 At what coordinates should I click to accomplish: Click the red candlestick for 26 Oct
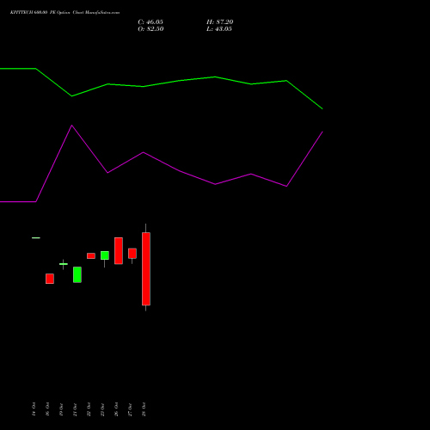(119, 251)
